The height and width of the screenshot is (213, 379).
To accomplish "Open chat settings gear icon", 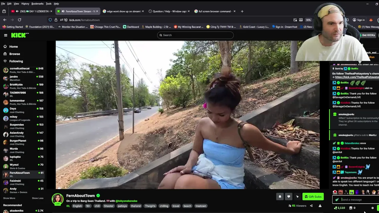I will point(372,208).
